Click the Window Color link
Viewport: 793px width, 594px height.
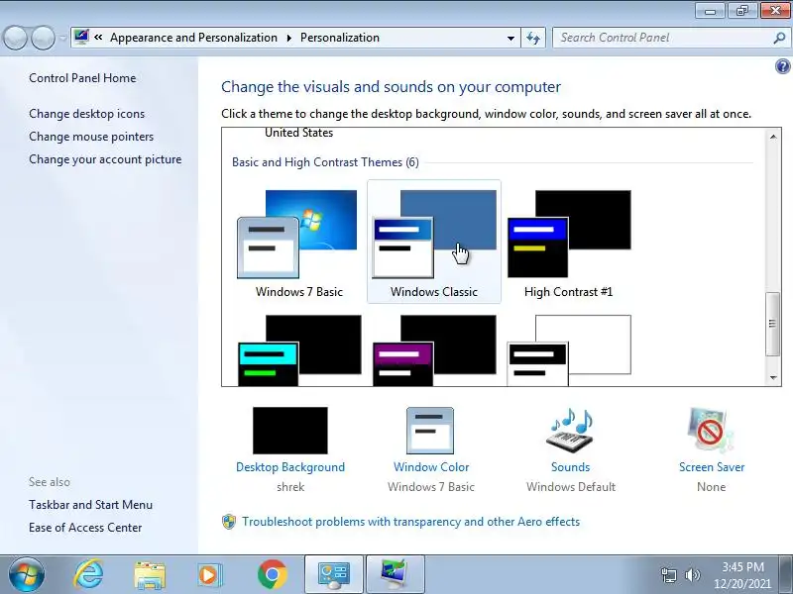(x=431, y=467)
